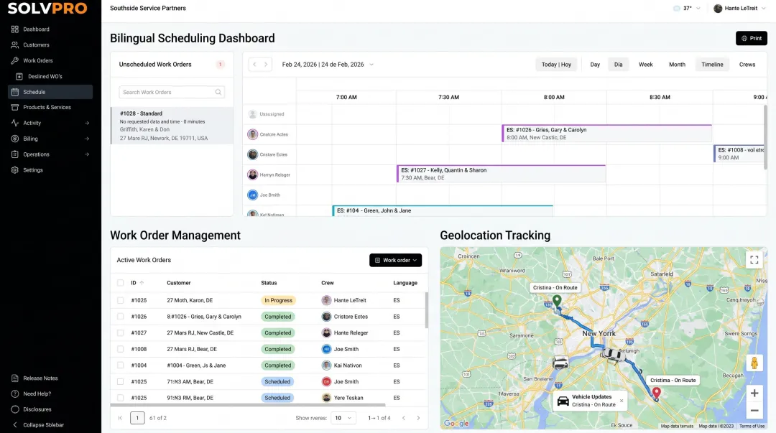Switch to Timeline view
776x433 pixels.
point(712,65)
